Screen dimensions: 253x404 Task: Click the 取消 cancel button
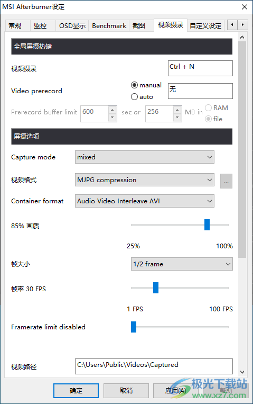point(126,391)
